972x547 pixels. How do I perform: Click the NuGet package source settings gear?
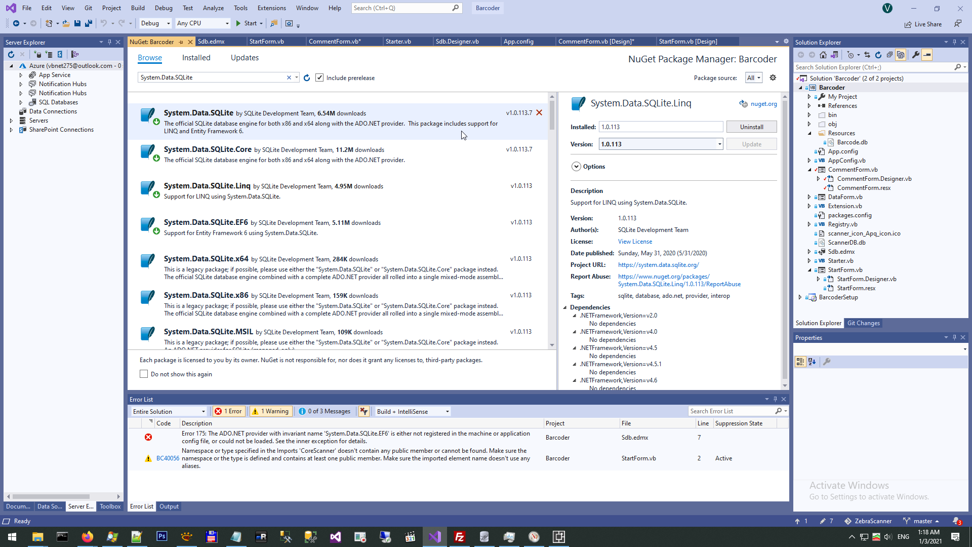[x=773, y=77]
